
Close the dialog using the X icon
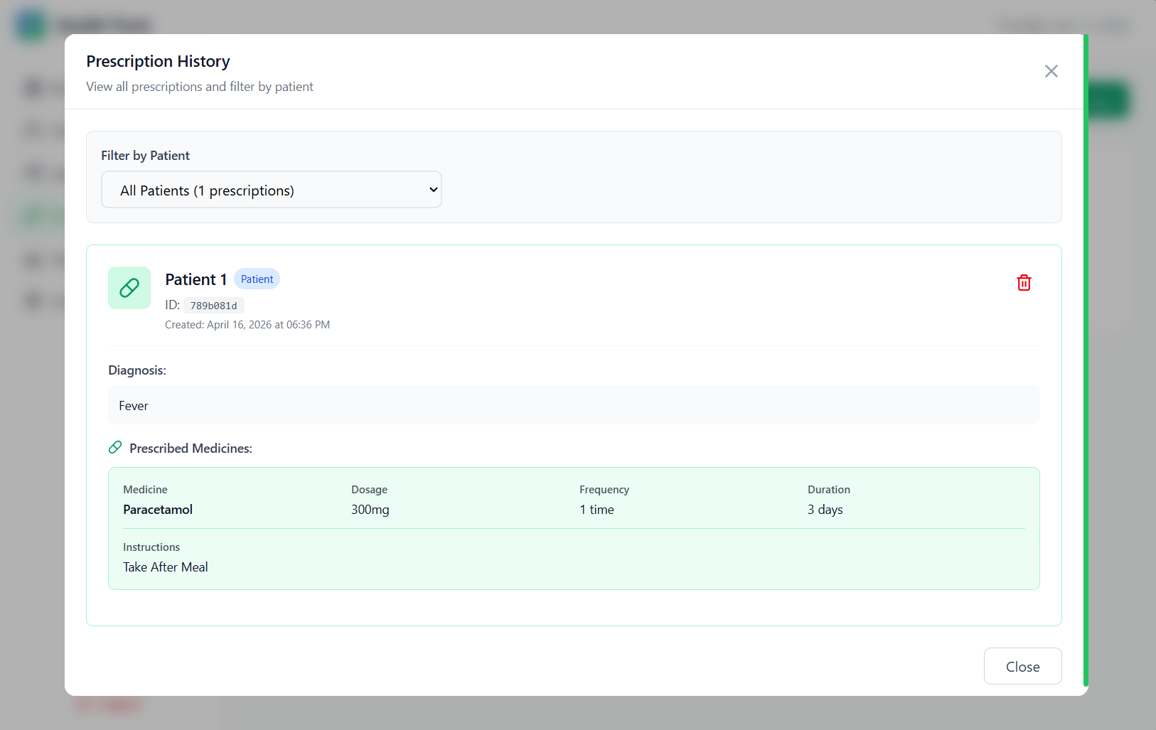pos(1051,71)
